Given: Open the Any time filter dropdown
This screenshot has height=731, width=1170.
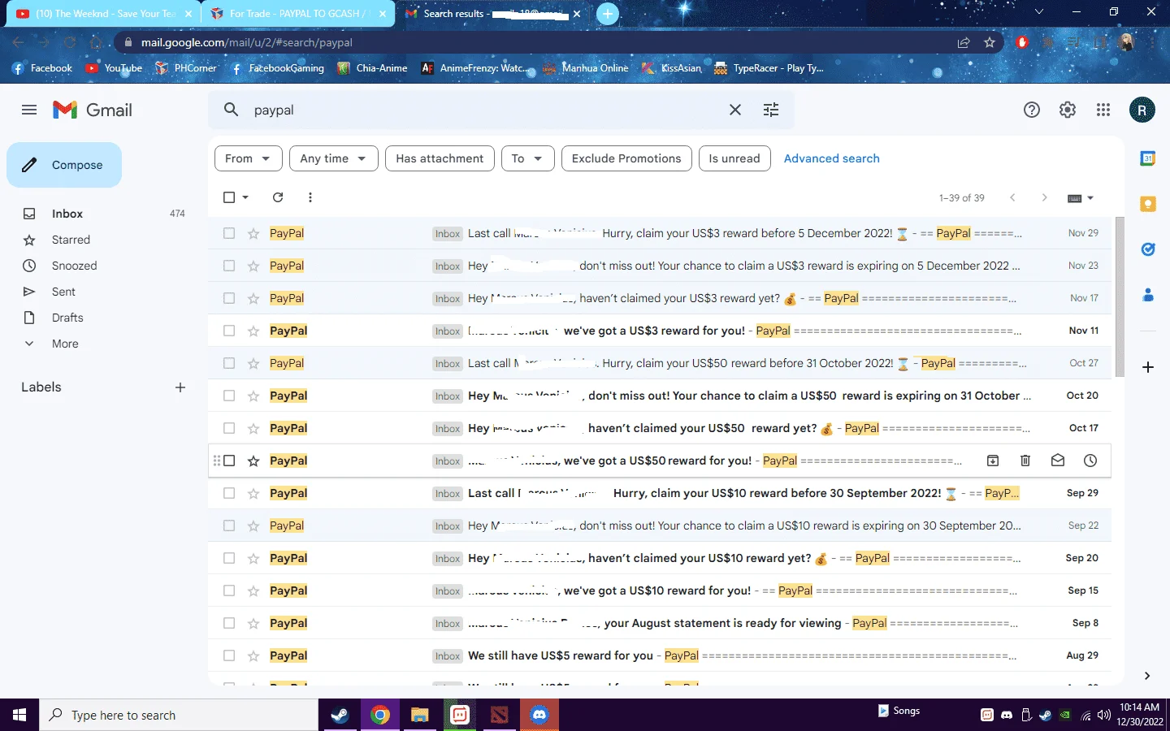Looking at the screenshot, I should [x=334, y=158].
